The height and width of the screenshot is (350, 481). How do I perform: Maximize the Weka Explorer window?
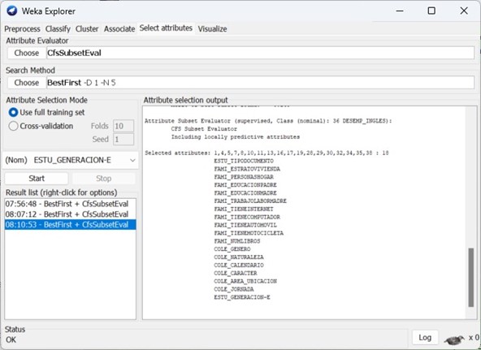pyautogui.click(x=431, y=11)
